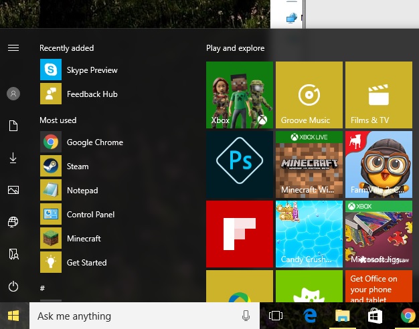The image size is (419, 329).
Task: Open Network icon in Start sidebar
Action: pos(13,221)
